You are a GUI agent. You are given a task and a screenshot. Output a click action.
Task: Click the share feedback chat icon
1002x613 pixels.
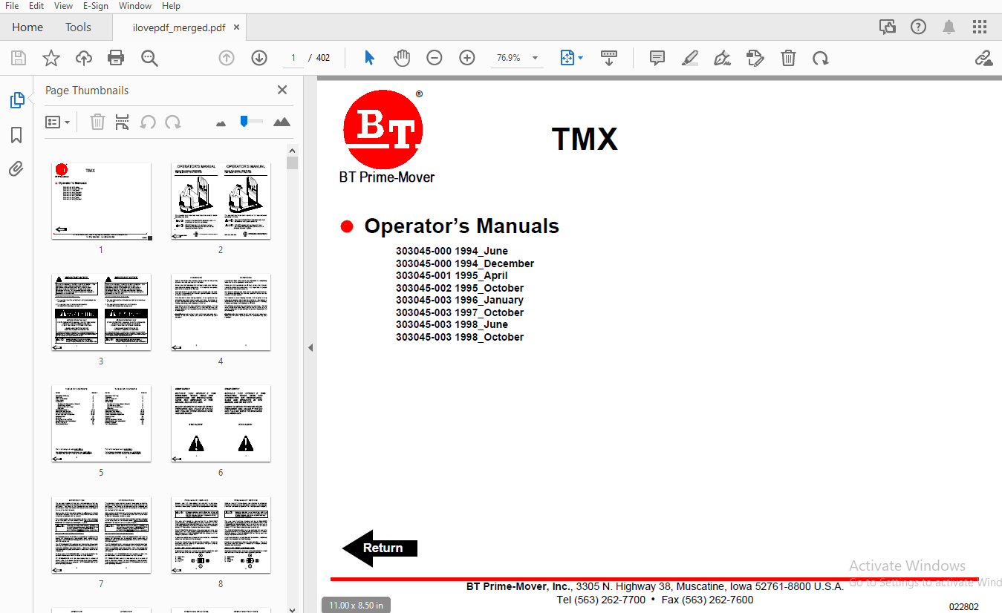(x=888, y=27)
